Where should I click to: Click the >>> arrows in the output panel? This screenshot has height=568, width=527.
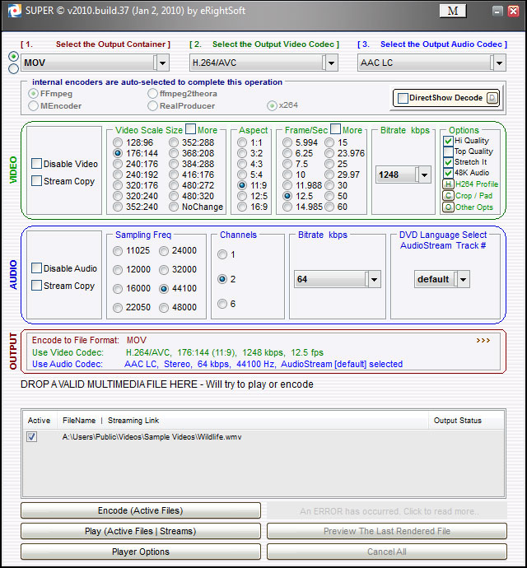pyautogui.click(x=483, y=340)
